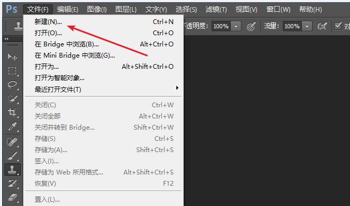Image resolution: width=350 pixels, height=206 pixels.
Task: Open the 选择(S) menu
Action: 186,10
